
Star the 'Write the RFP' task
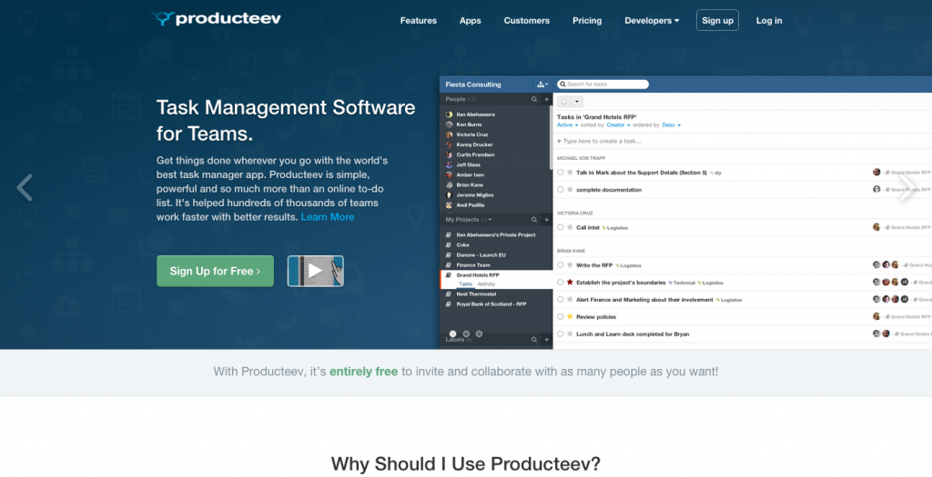(x=570, y=265)
